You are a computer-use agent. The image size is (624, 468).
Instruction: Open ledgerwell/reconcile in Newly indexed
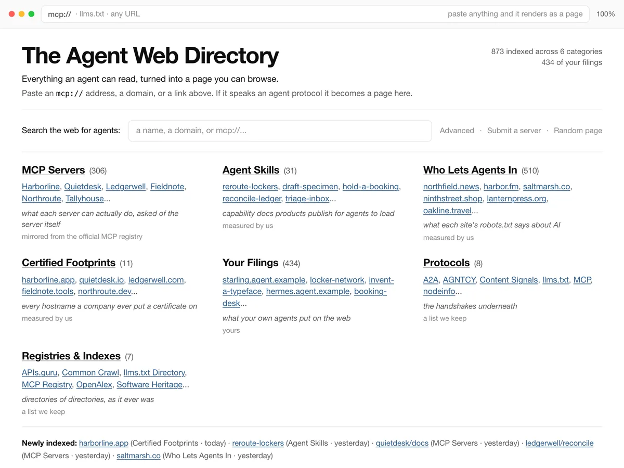pyautogui.click(x=560, y=444)
